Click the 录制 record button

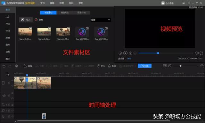pos(39,20)
